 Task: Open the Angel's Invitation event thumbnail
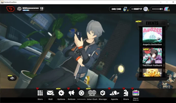point(152,35)
